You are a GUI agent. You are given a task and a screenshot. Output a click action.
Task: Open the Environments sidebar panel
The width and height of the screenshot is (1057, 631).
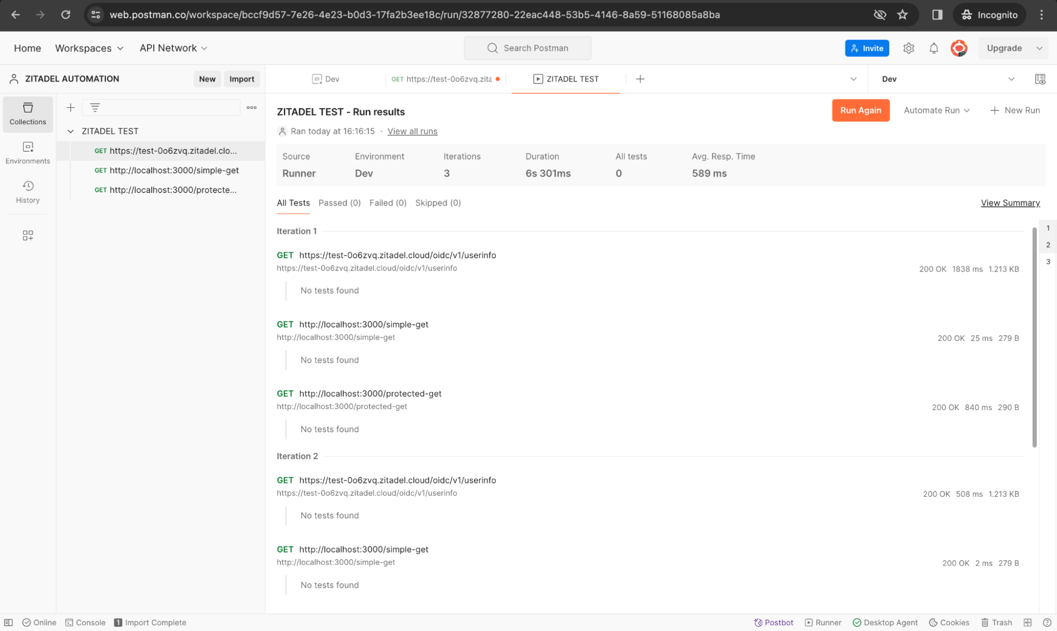(x=27, y=152)
